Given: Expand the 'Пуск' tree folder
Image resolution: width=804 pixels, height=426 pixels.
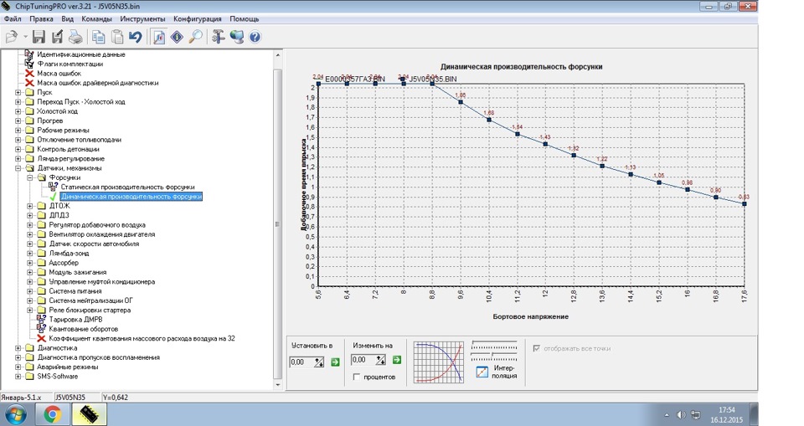Looking at the screenshot, I should click(18, 92).
